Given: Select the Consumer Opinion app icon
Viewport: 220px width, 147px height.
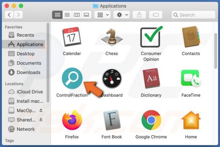Looking at the screenshot, I should point(151,37).
